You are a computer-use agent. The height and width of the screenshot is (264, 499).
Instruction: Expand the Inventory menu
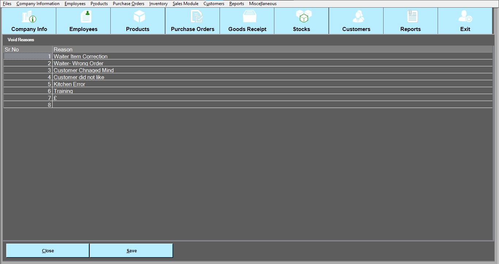(158, 4)
